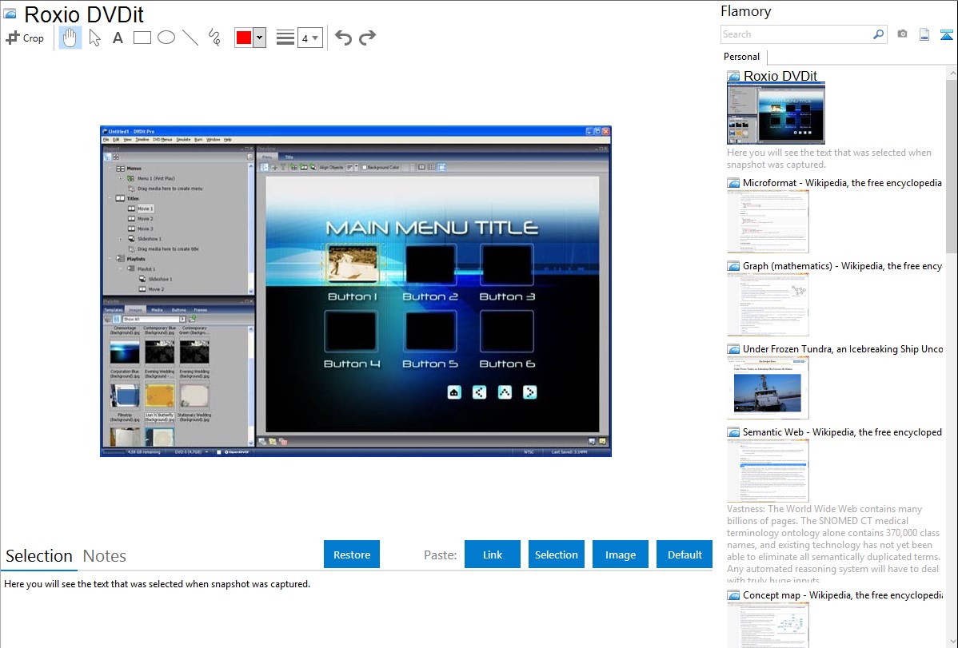Click the gray description under the Roxio DVDit thumbnail

pos(829,158)
